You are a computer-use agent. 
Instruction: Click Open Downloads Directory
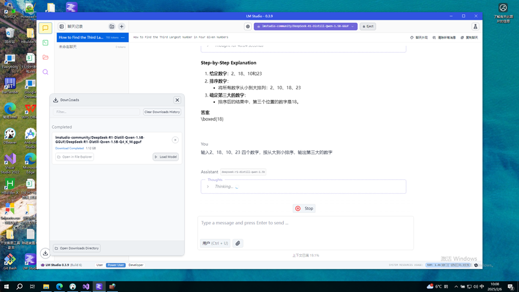tap(76, 248)
